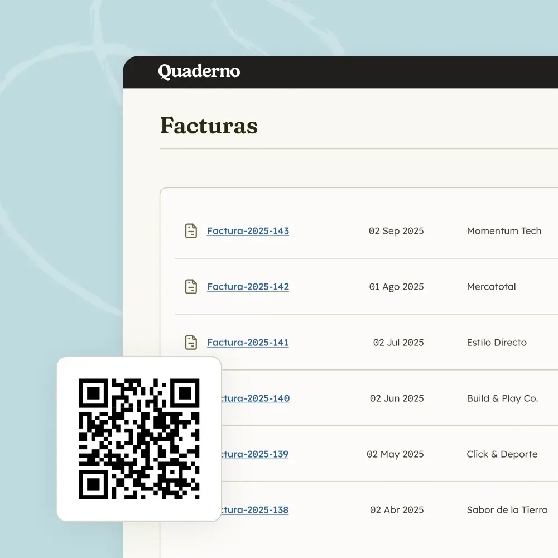The height and width of the screenshot is (558, 558).
Task: Select the client Momentum Tech
Action: 504,231
